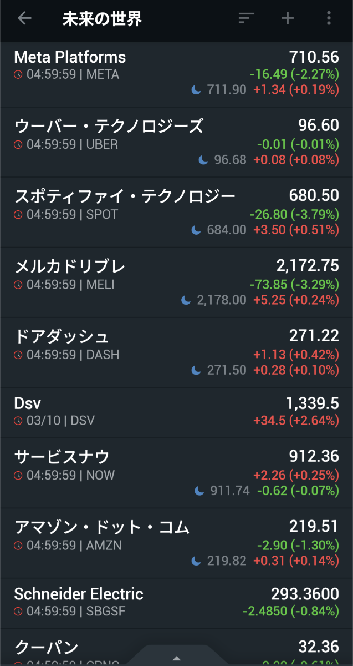Viewport: 353px width, 666px height.
Task: Select the 未来の世界 watchlist title
Action: tap(102, 19)
